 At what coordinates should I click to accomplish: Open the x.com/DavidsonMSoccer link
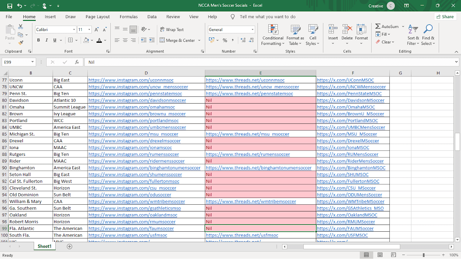pyautogui.click(x=351, y=100)
